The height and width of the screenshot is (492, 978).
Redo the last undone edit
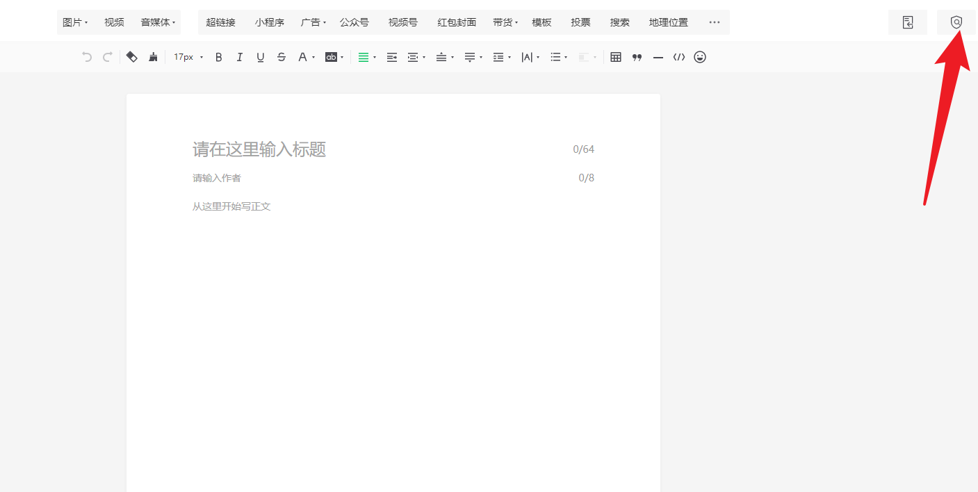point(107,57)
